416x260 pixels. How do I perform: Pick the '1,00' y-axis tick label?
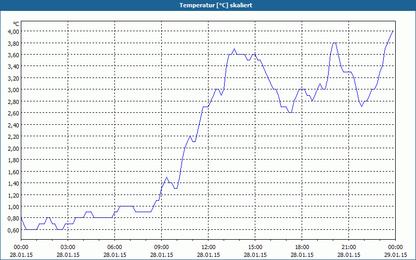(x=14, y=206)
